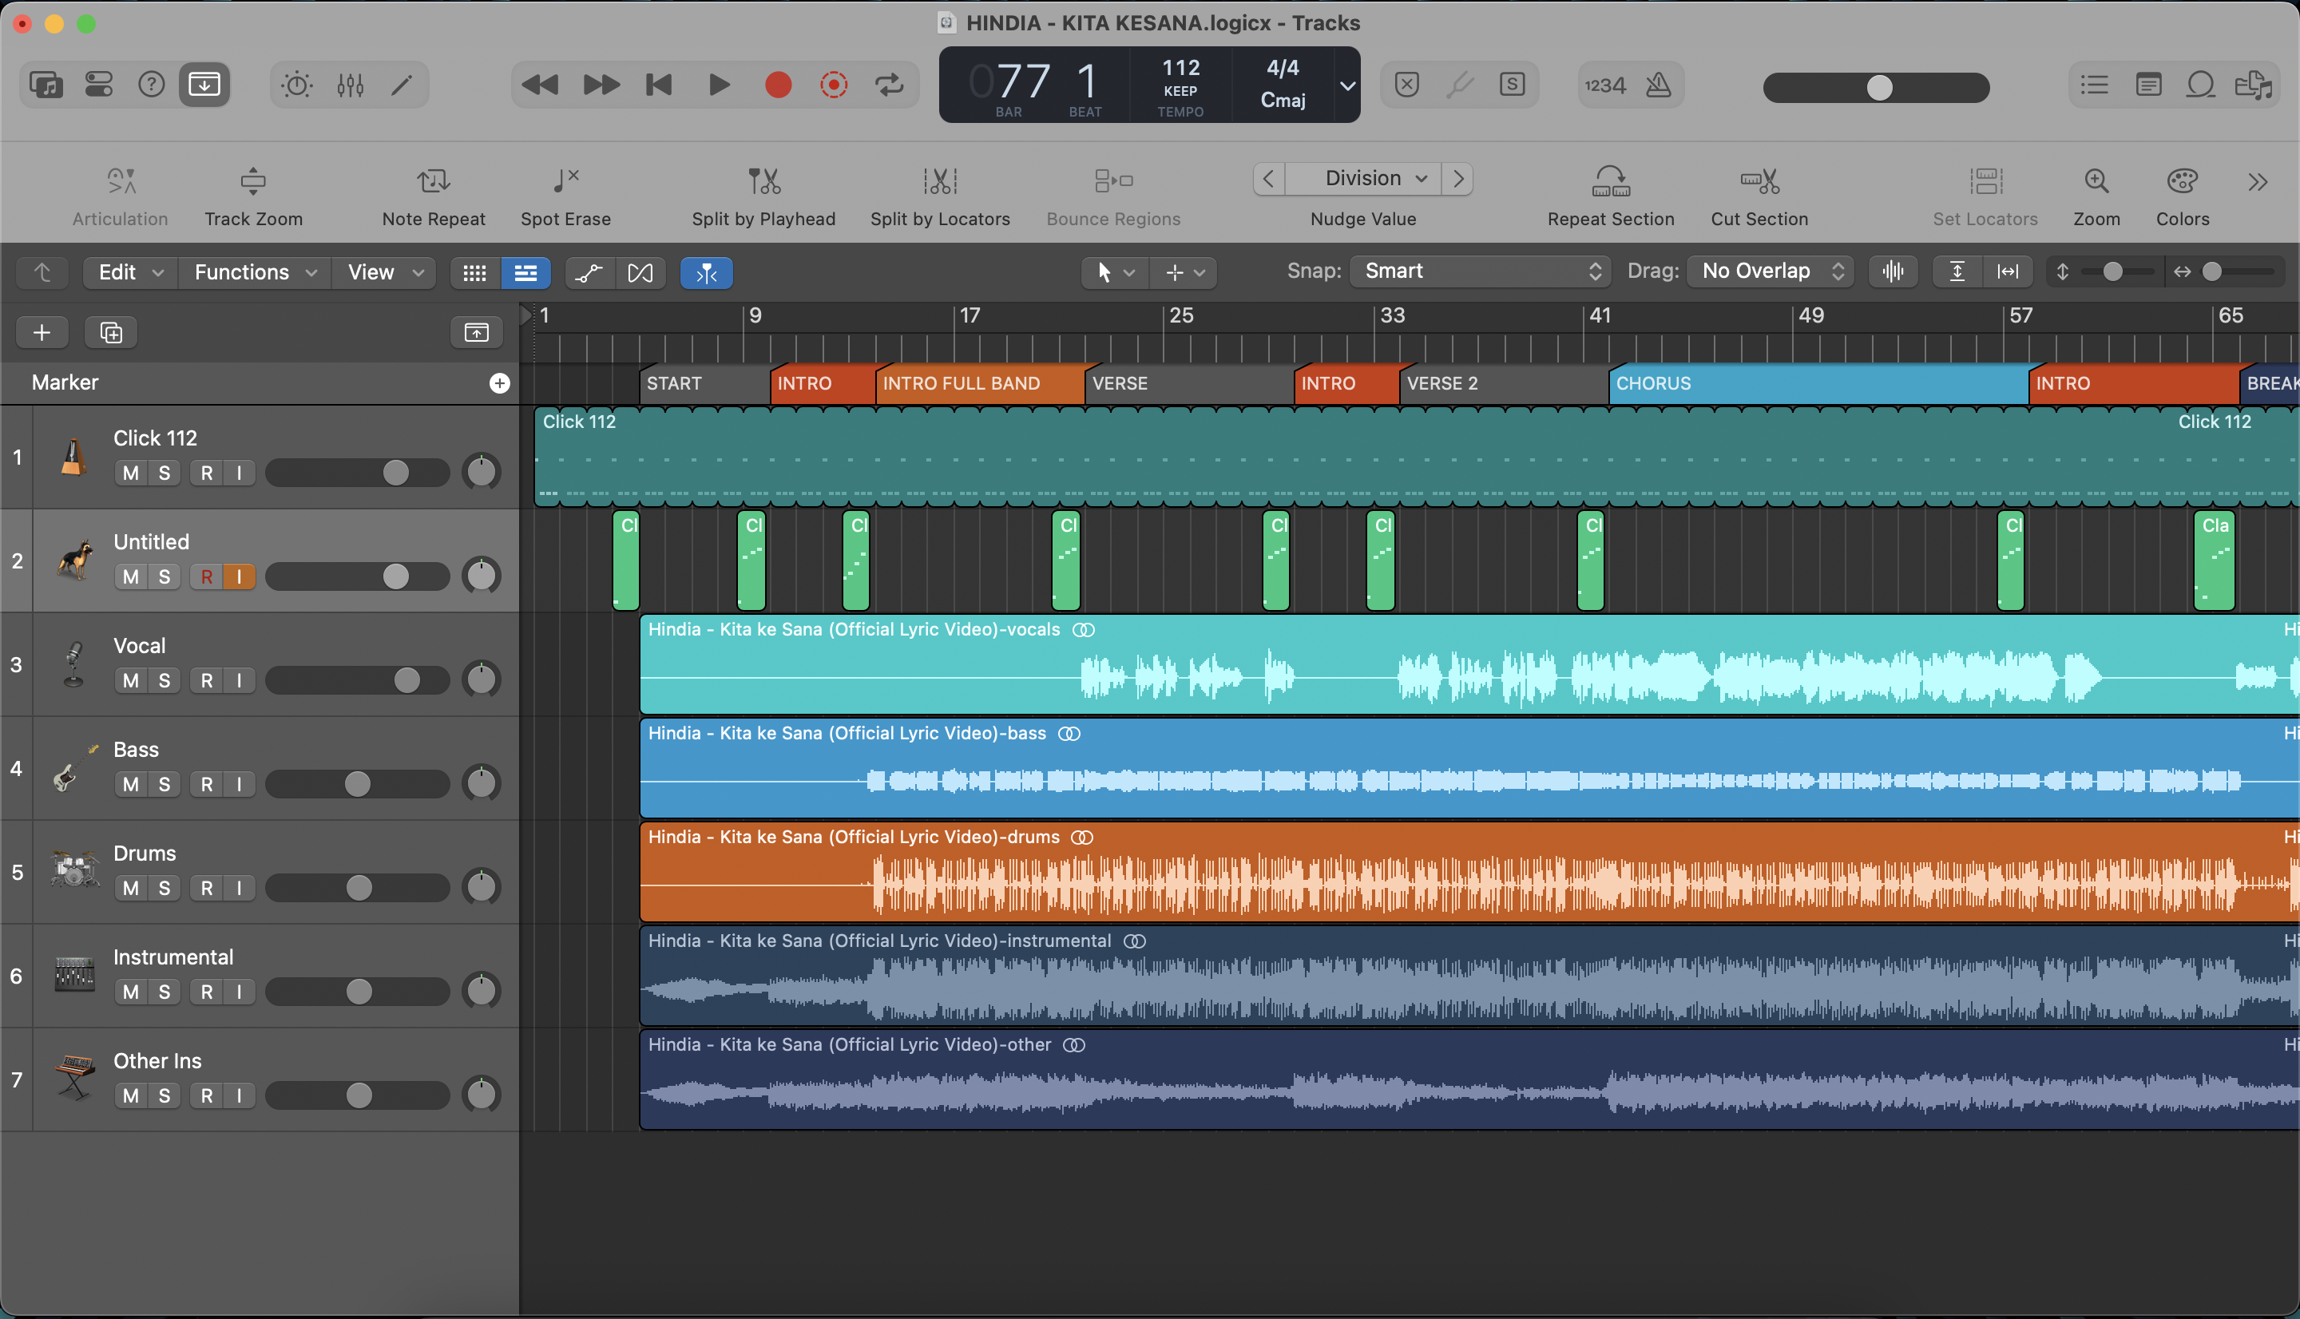Add a new track plus button
Image resolution: width=2300 pixels, height=1319 pixels.
[x=42, y=332]
